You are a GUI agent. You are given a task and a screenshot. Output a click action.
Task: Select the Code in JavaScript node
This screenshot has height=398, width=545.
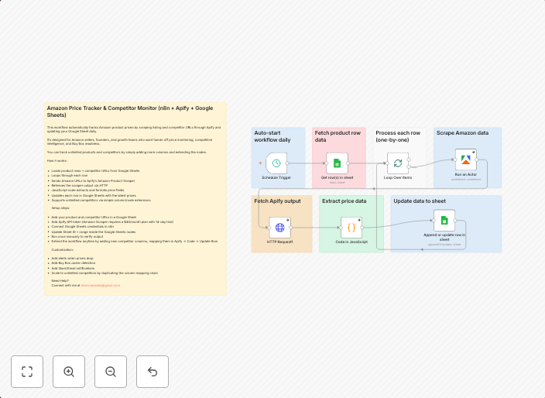[351, 228]
